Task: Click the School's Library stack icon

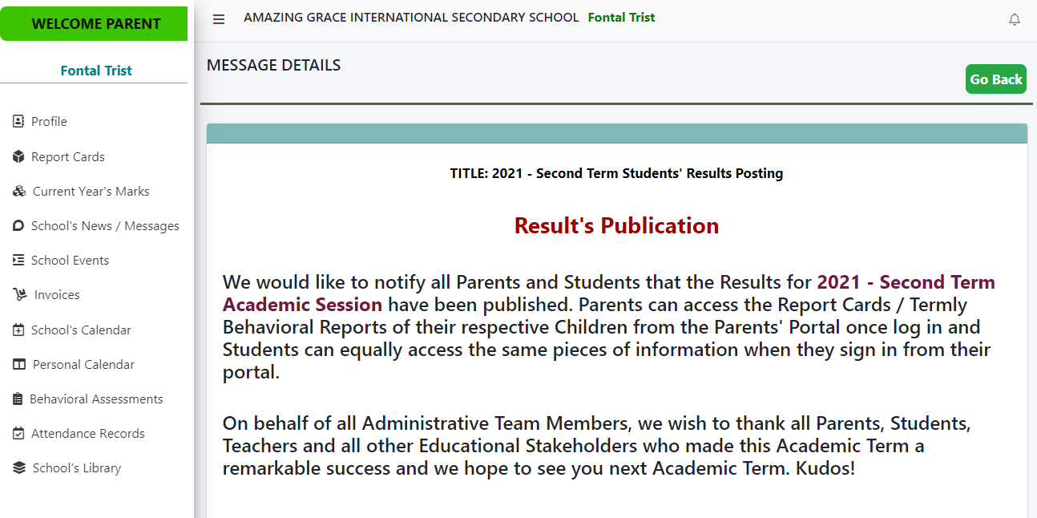Action: [x=19, y=468]
